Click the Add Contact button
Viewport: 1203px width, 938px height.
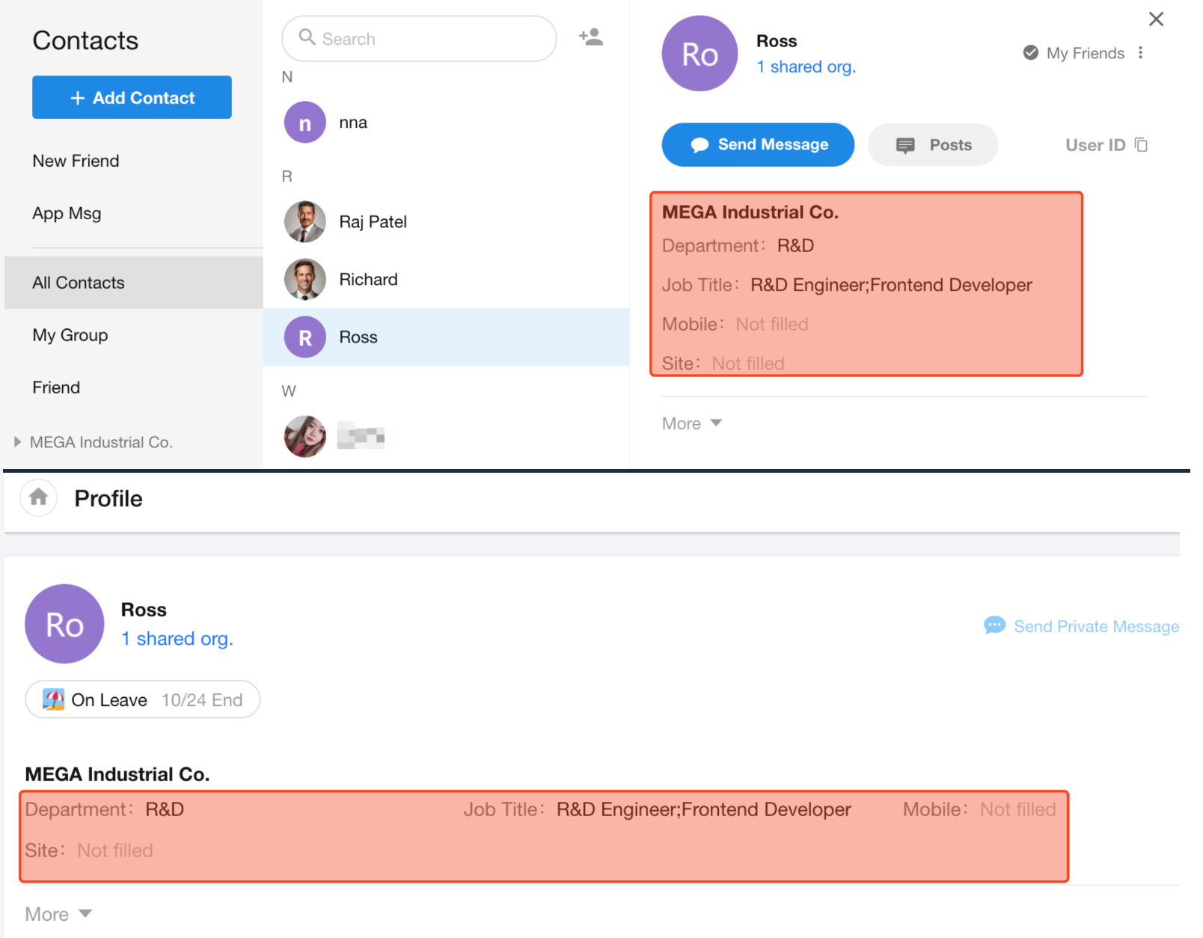pyautogui.click(x=132, y=97)
